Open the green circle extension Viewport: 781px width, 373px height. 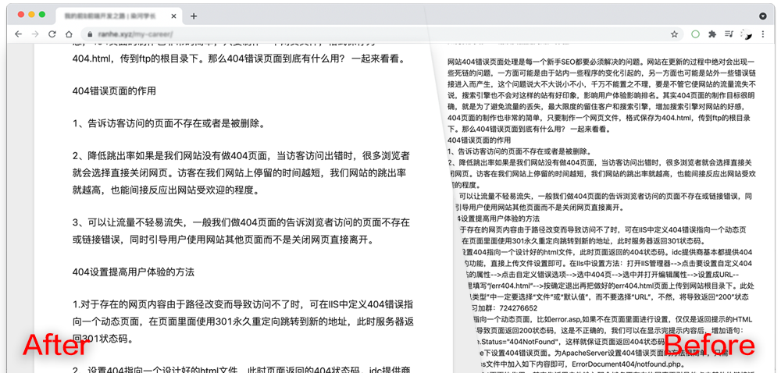(x=696, y=34)
